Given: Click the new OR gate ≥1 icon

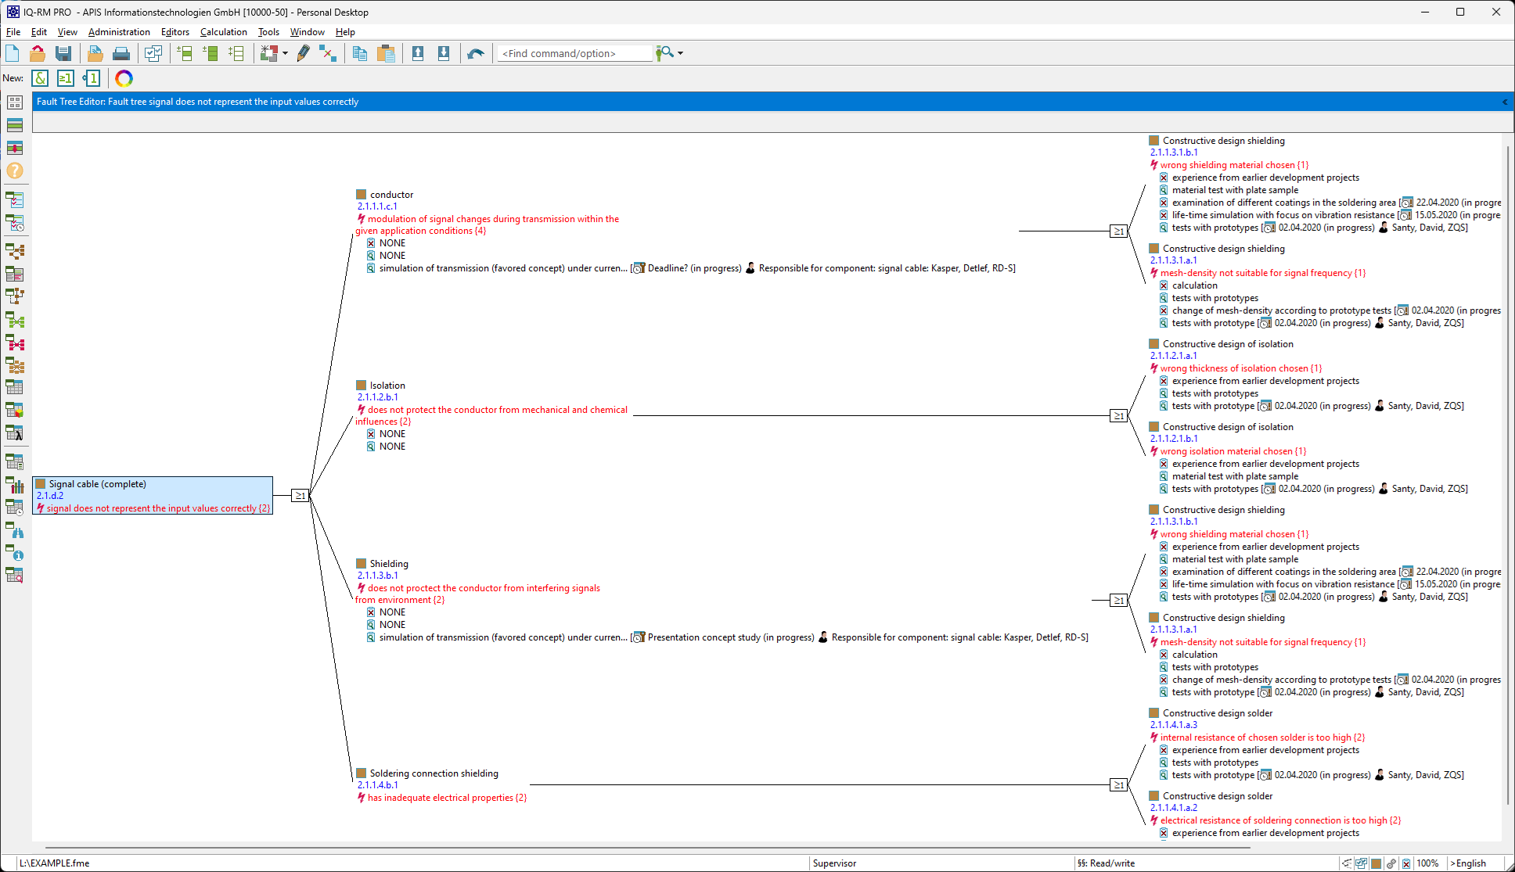Looking at the screenshot, I should [x=66, y=78].
